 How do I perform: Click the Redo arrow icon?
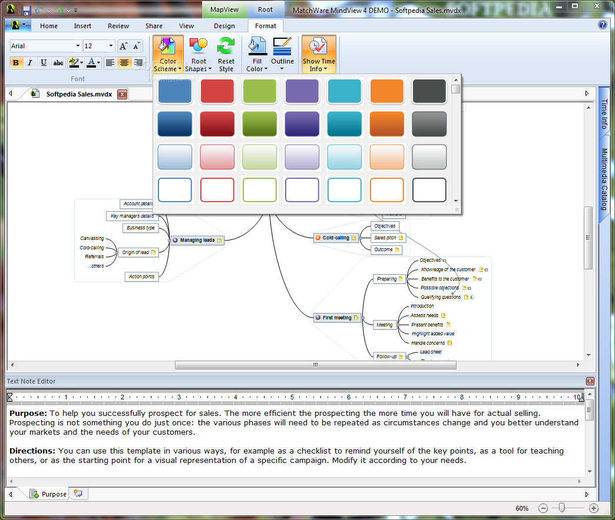click(59, 10)
